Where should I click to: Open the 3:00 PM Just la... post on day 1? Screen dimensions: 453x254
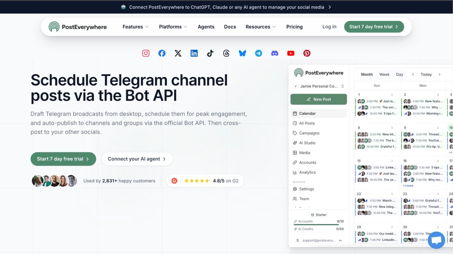[377, 101]
